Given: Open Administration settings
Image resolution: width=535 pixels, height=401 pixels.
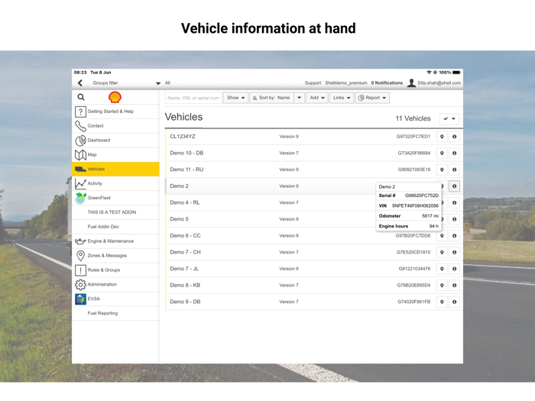Looking at the screenshot, I should pos(115,284).
